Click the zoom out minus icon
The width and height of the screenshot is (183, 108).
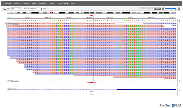click(164, 9)
